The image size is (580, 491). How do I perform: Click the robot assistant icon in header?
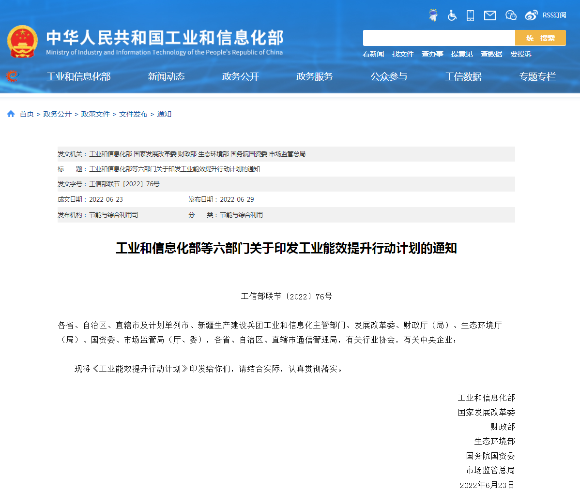(x=433, y=15)
